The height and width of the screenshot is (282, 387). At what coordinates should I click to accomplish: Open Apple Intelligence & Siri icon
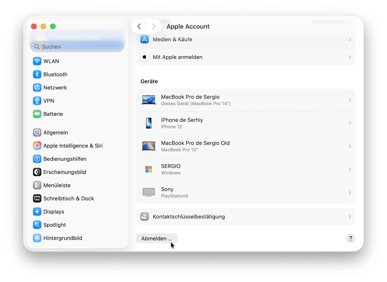[37, 146]
